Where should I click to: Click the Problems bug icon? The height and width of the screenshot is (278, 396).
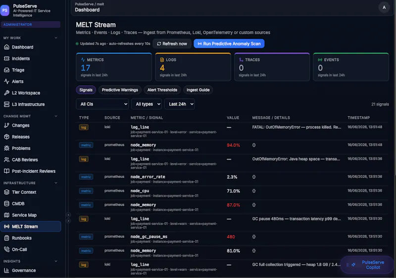[6, 148]
